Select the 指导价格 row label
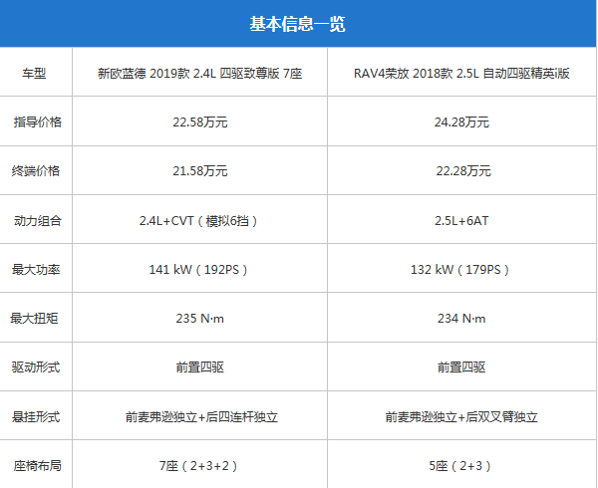598x488 pixels. (38, 122)
